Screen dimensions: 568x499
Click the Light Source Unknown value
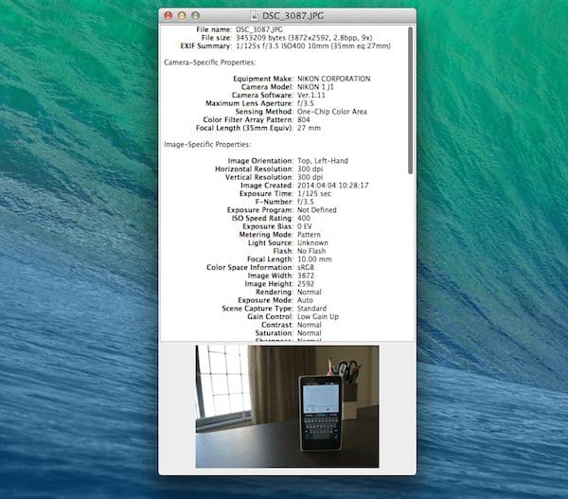(x=312, y=242)
